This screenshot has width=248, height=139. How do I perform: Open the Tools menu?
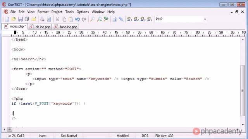click(x=69, y=12)
